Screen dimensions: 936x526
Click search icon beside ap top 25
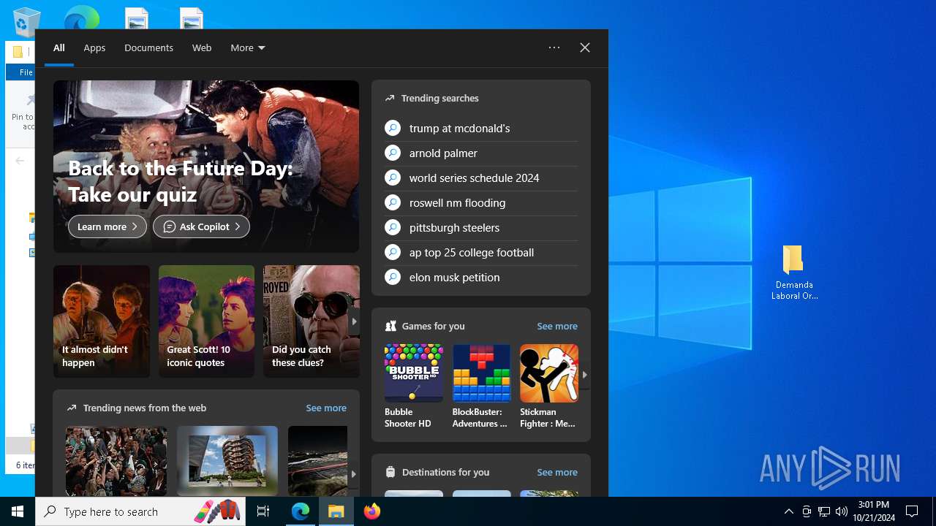click(x=393, y=252)
